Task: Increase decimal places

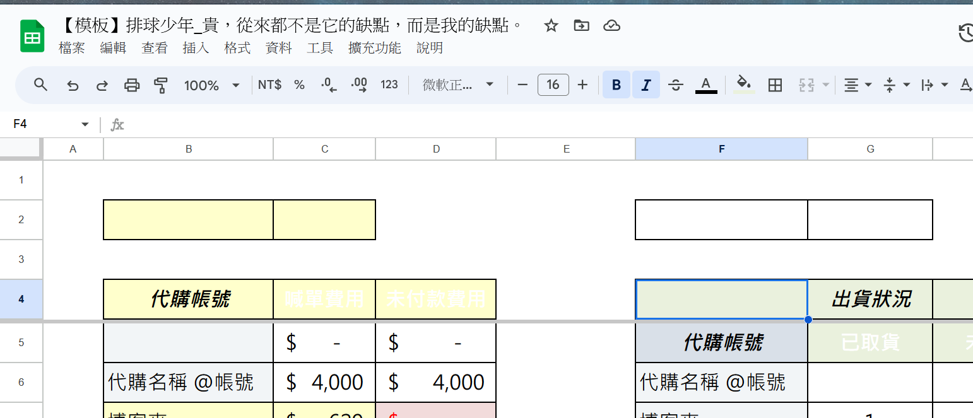Action: click(359, 85)
